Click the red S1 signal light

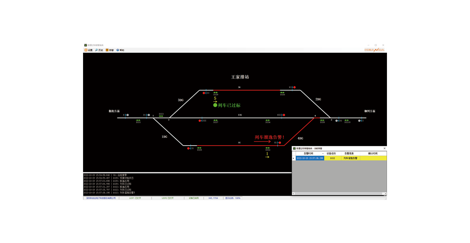click(189, 148)
